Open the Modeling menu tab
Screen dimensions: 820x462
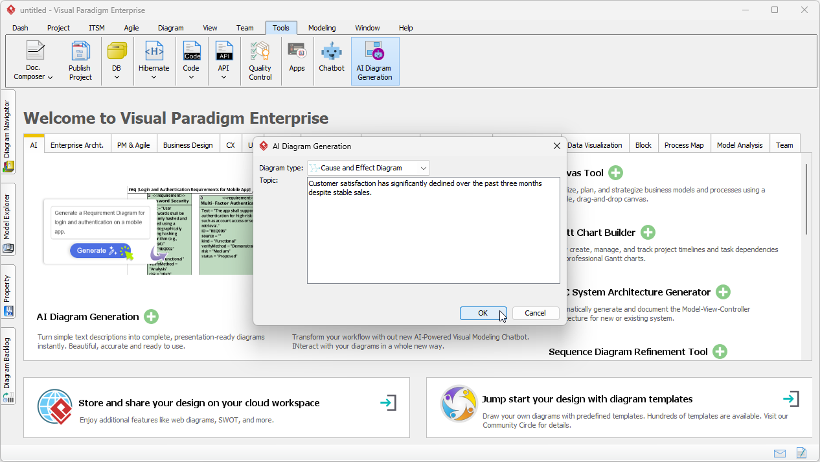322,28
